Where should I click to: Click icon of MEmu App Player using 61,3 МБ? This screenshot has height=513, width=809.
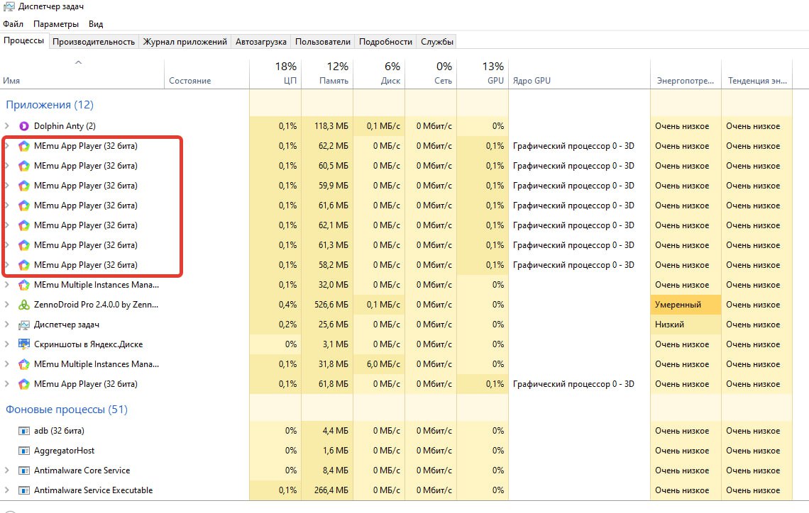click(23, 245)
